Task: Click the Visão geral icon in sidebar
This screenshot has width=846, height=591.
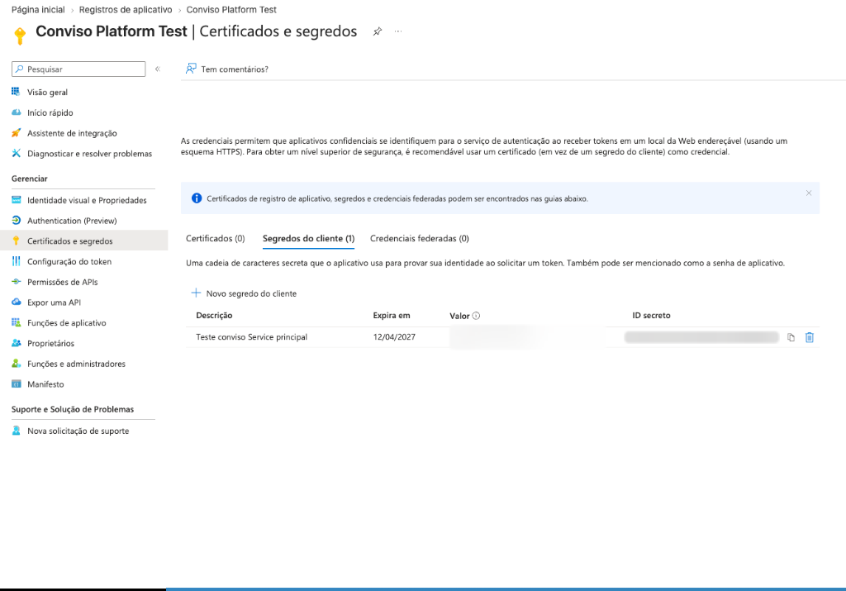Action: pyautogui.click(x=17, y=92)
